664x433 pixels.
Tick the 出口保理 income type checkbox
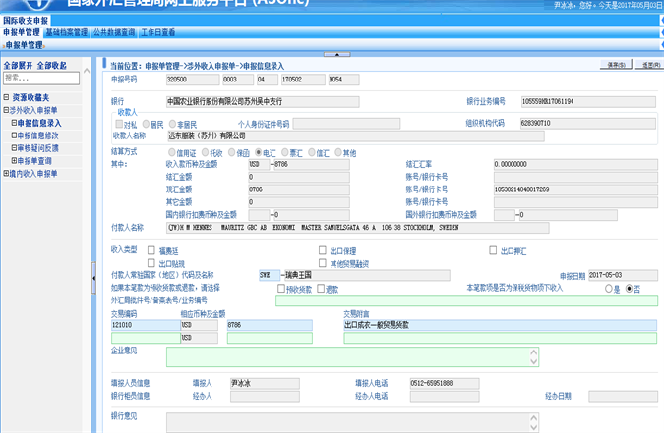(x=322, y=251)
